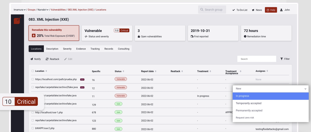Screen dimensions: 311x132
Task: Open the 083.XML Injection (XXE) breadcrumb
Action: click(81, 10)
